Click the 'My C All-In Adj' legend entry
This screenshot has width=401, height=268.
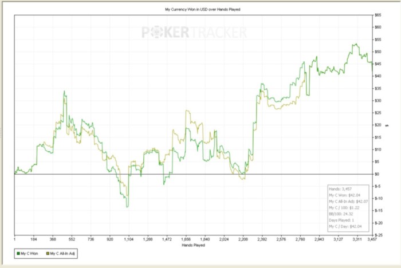click(x=60, y=254)
